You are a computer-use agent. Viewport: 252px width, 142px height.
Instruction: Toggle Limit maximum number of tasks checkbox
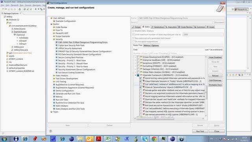click(133, 34)
